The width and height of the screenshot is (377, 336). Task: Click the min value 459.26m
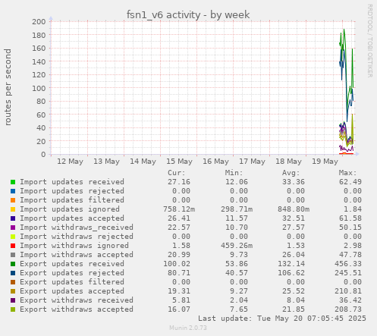click(x=237, y=246)
